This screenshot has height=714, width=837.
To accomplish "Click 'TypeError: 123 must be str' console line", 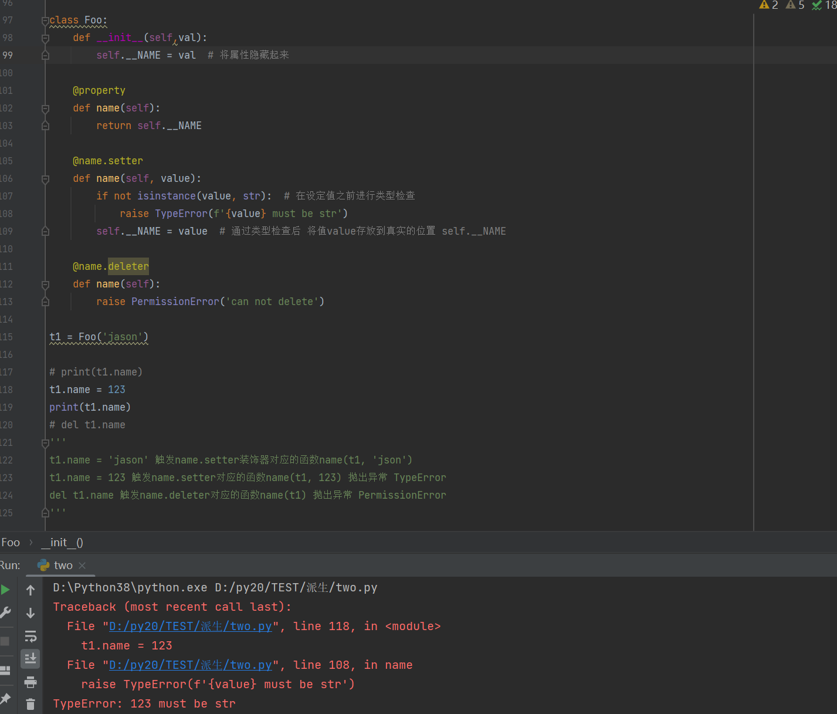I will pyautogui.click(x=144, y=703).
